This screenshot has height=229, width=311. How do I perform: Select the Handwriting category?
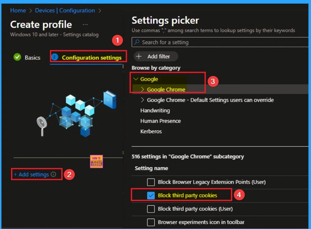[x=155, y=111]
